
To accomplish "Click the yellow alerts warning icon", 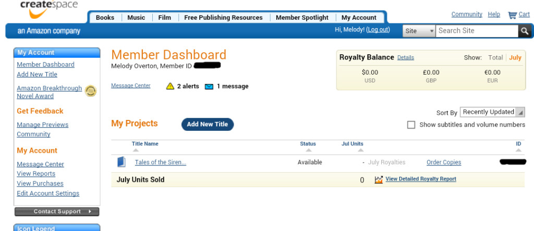I will click(170, 86).
